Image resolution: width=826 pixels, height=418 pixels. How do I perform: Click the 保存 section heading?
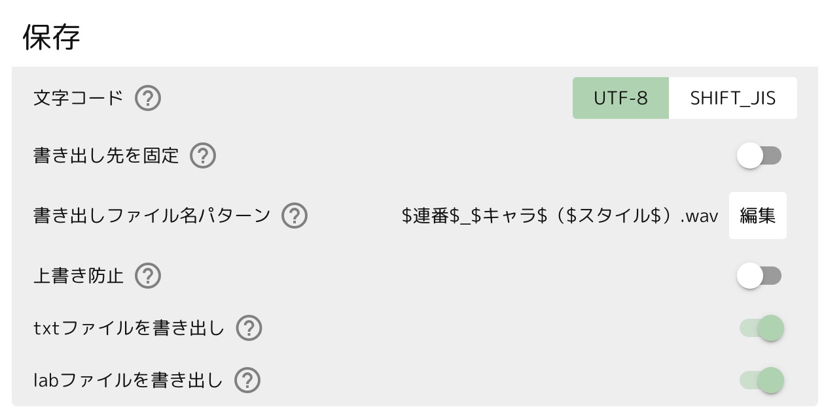point(52,37)
